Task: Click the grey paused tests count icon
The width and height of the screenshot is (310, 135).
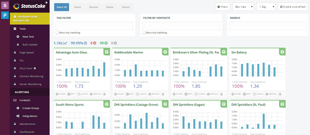Action: (115, 43)
